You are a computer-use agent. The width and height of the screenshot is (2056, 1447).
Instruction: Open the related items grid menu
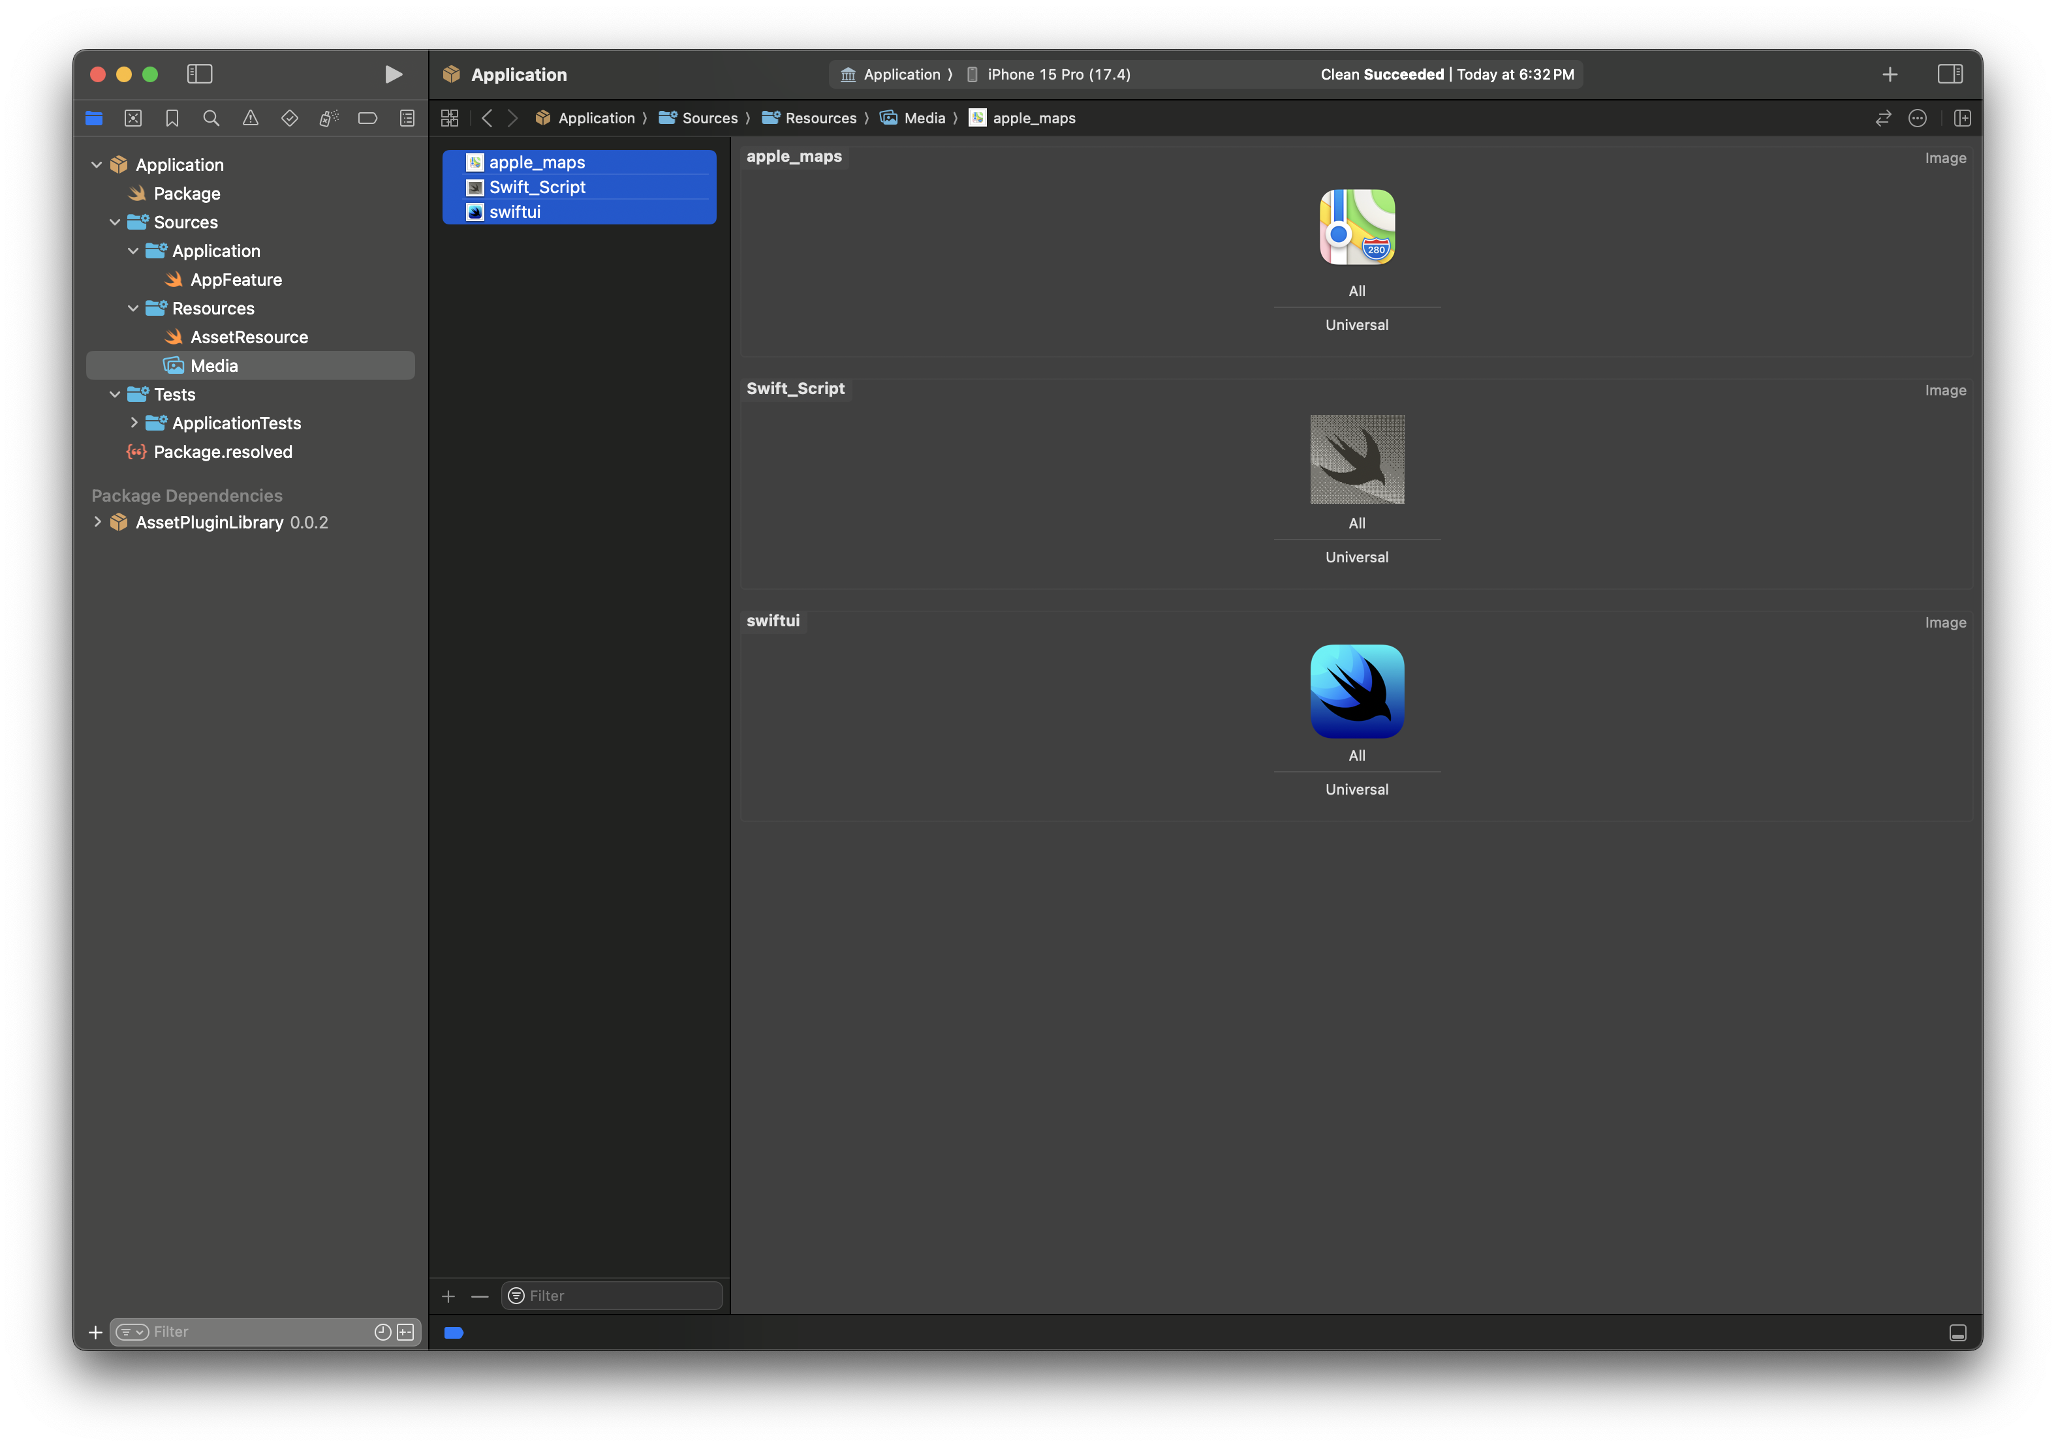tap(450, 118)
